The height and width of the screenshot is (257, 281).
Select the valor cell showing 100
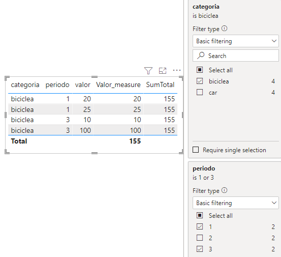click(85, 130)
